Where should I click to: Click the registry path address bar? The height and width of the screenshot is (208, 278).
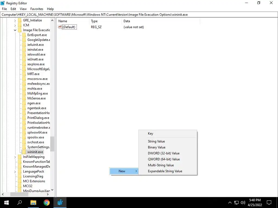139,15
